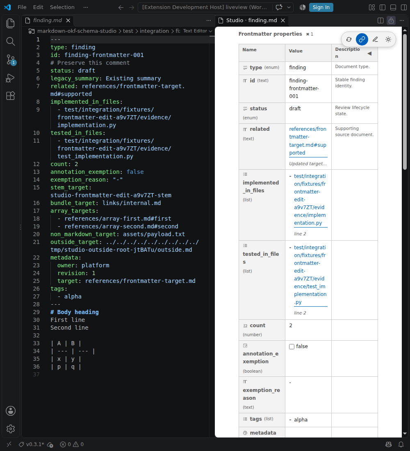Open the Run and Debug view
Image resolution: width=410 pixels, height=451 pixels.
click(x=10, y=78)
